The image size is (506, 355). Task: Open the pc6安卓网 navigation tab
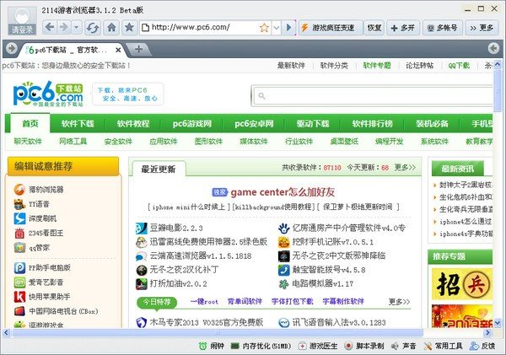(x=254, y=124)
